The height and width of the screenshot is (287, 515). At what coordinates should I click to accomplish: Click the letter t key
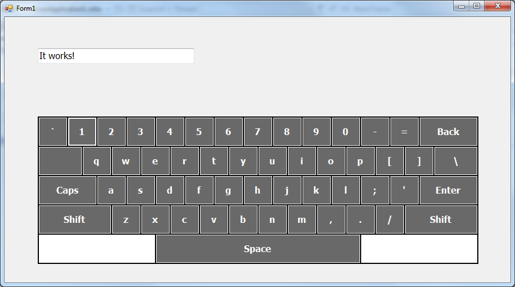[214, 161]
